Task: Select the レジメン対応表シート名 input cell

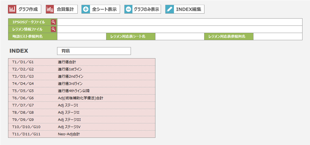Action: (180, 37)
